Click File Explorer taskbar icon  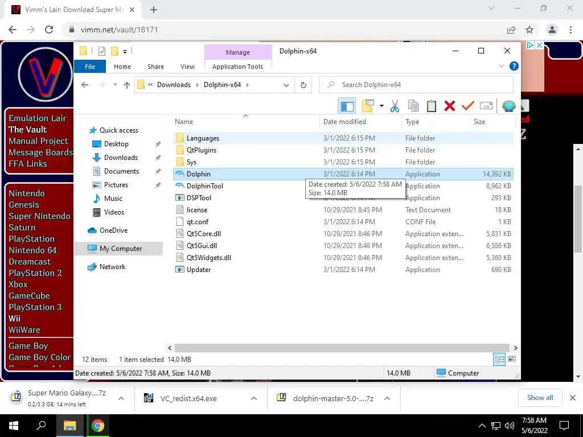69,426
